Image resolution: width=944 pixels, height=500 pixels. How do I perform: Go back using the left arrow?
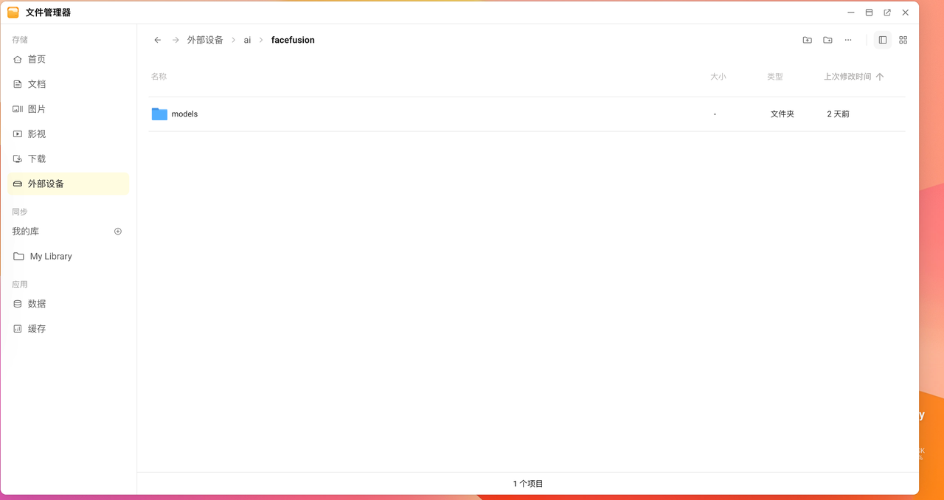pyautogui.click(x=157, y=40)
